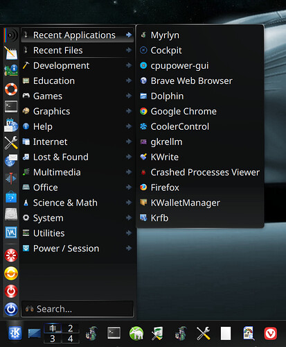Open KWrite text editor
The height and width of the screenshot is (347, 286).
(200, 157)
